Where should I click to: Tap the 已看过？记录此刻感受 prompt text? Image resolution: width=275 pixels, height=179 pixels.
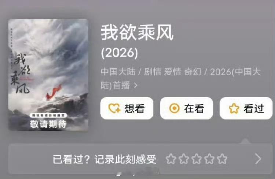click(x=104, y=159)
